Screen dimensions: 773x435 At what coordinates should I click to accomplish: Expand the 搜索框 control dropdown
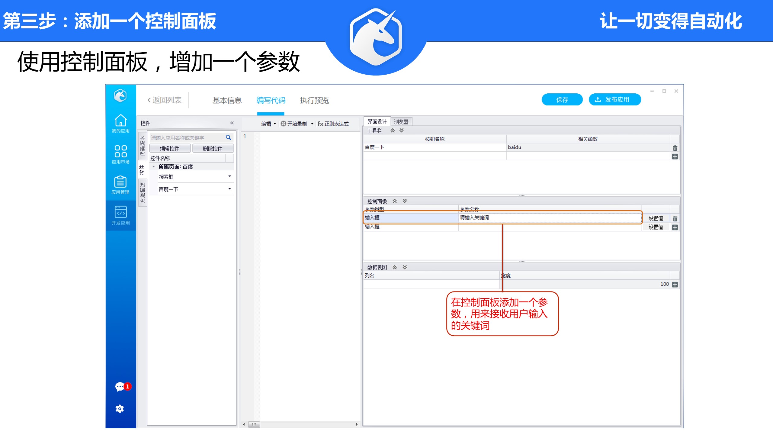[x=230, y=176]
